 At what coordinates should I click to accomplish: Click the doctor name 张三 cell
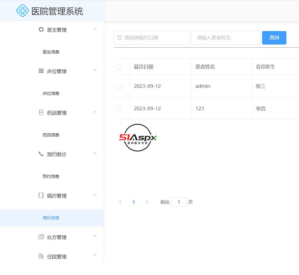261,86
